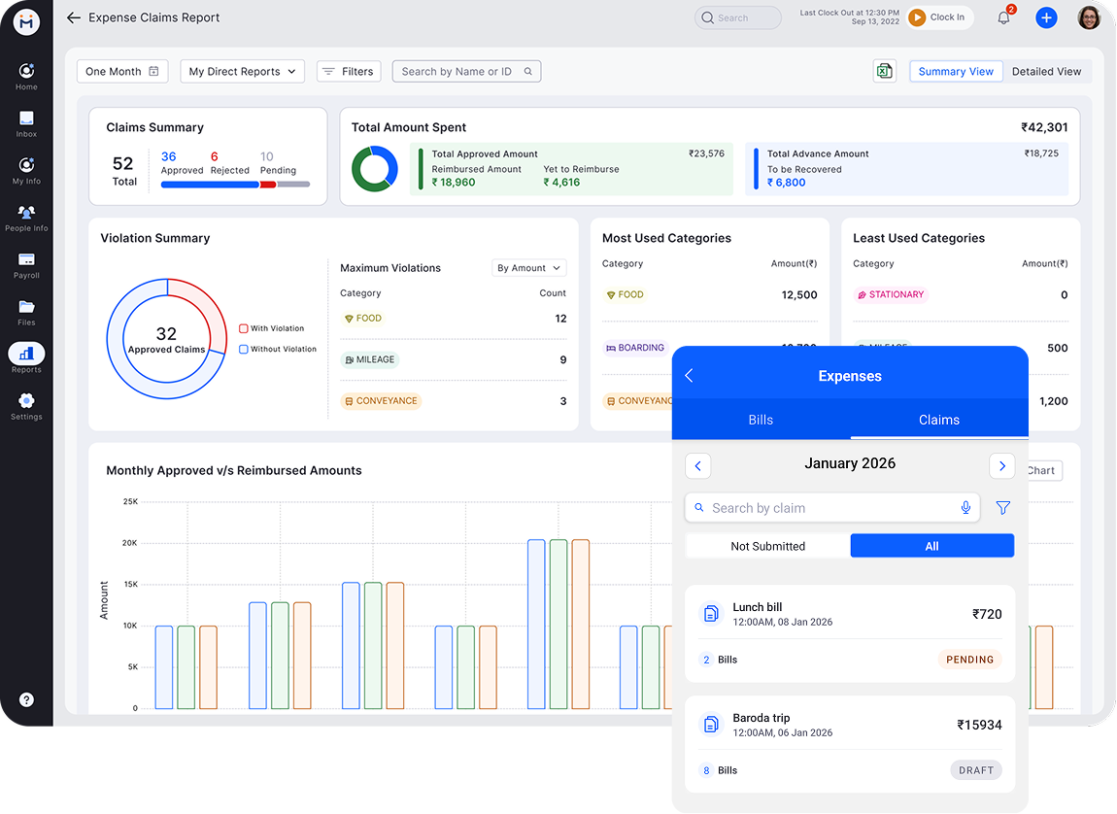This screenshot has width=1117, height=814.
Task: Click the DRAFT status on Baroda trip
Action: pos(976,770)
